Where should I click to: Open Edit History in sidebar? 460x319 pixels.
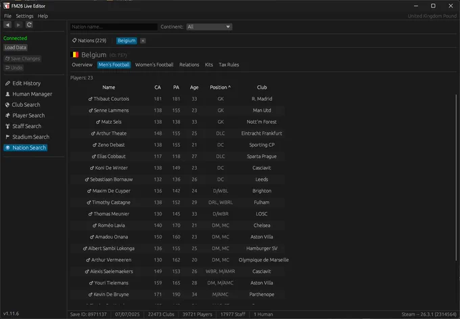pos(26,83)
